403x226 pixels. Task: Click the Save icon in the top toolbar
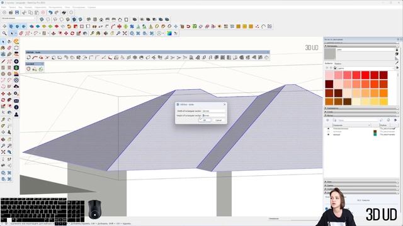click(17, 13)
